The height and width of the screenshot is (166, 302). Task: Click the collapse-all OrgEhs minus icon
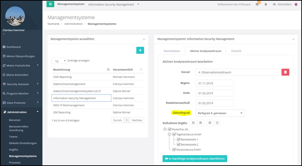point(193,122)
